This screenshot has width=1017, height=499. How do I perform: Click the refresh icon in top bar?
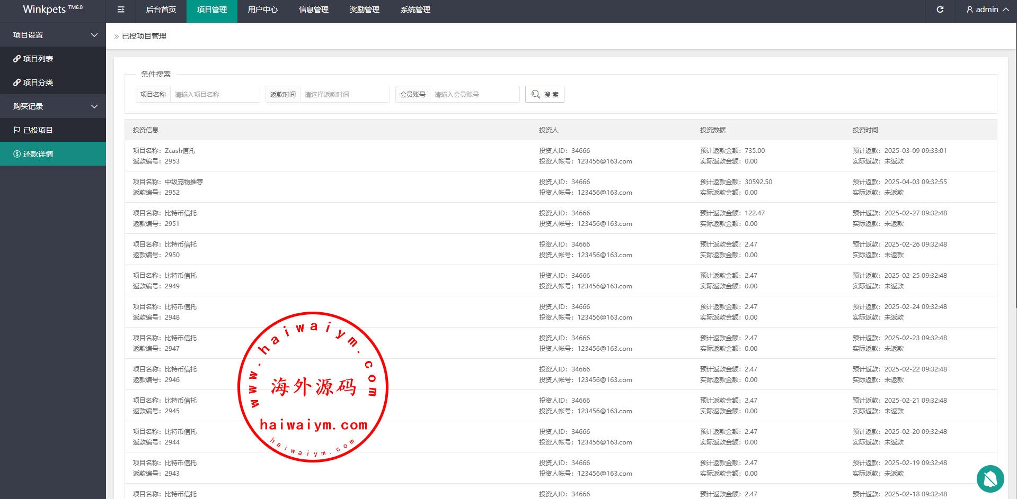[x=940, y=10]
